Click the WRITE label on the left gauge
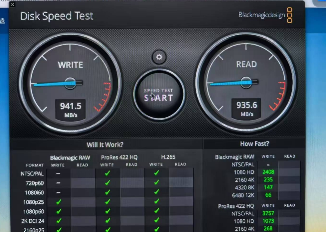 pos(71,65)
